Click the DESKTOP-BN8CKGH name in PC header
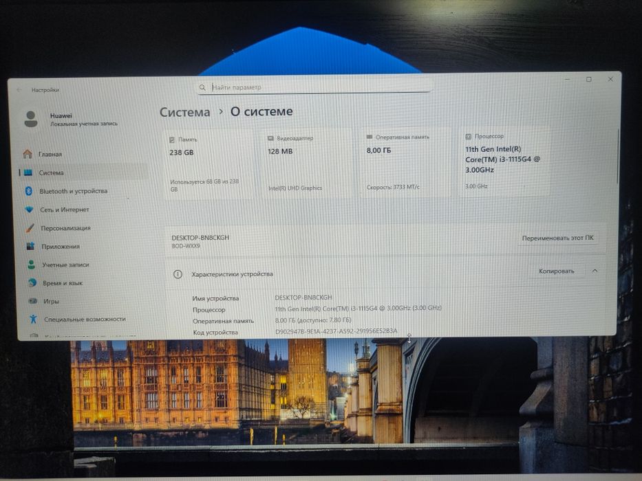The image size is (642, 481). pos(200,238)
